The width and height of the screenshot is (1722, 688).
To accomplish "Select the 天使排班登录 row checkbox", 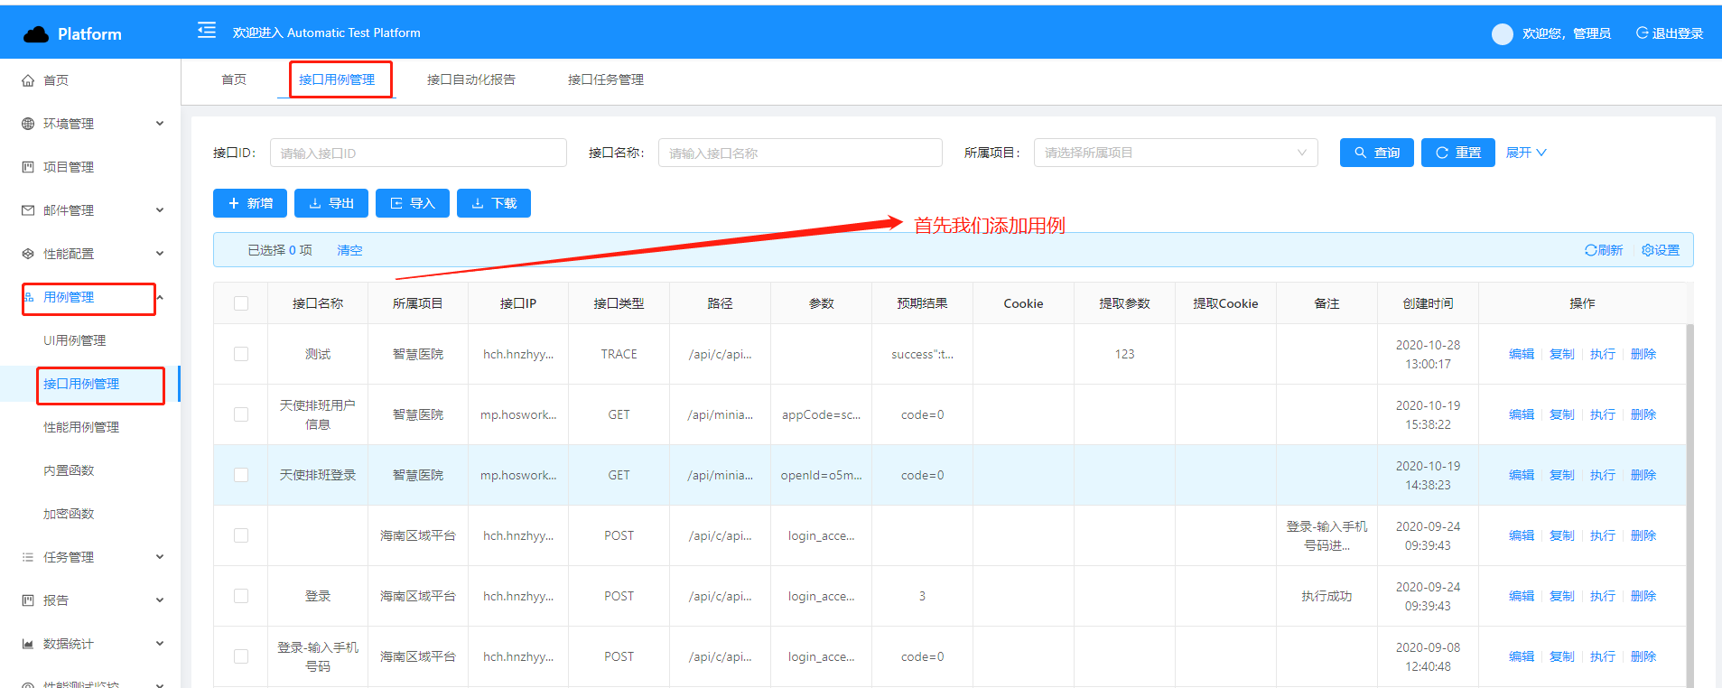I will point(241,475).
